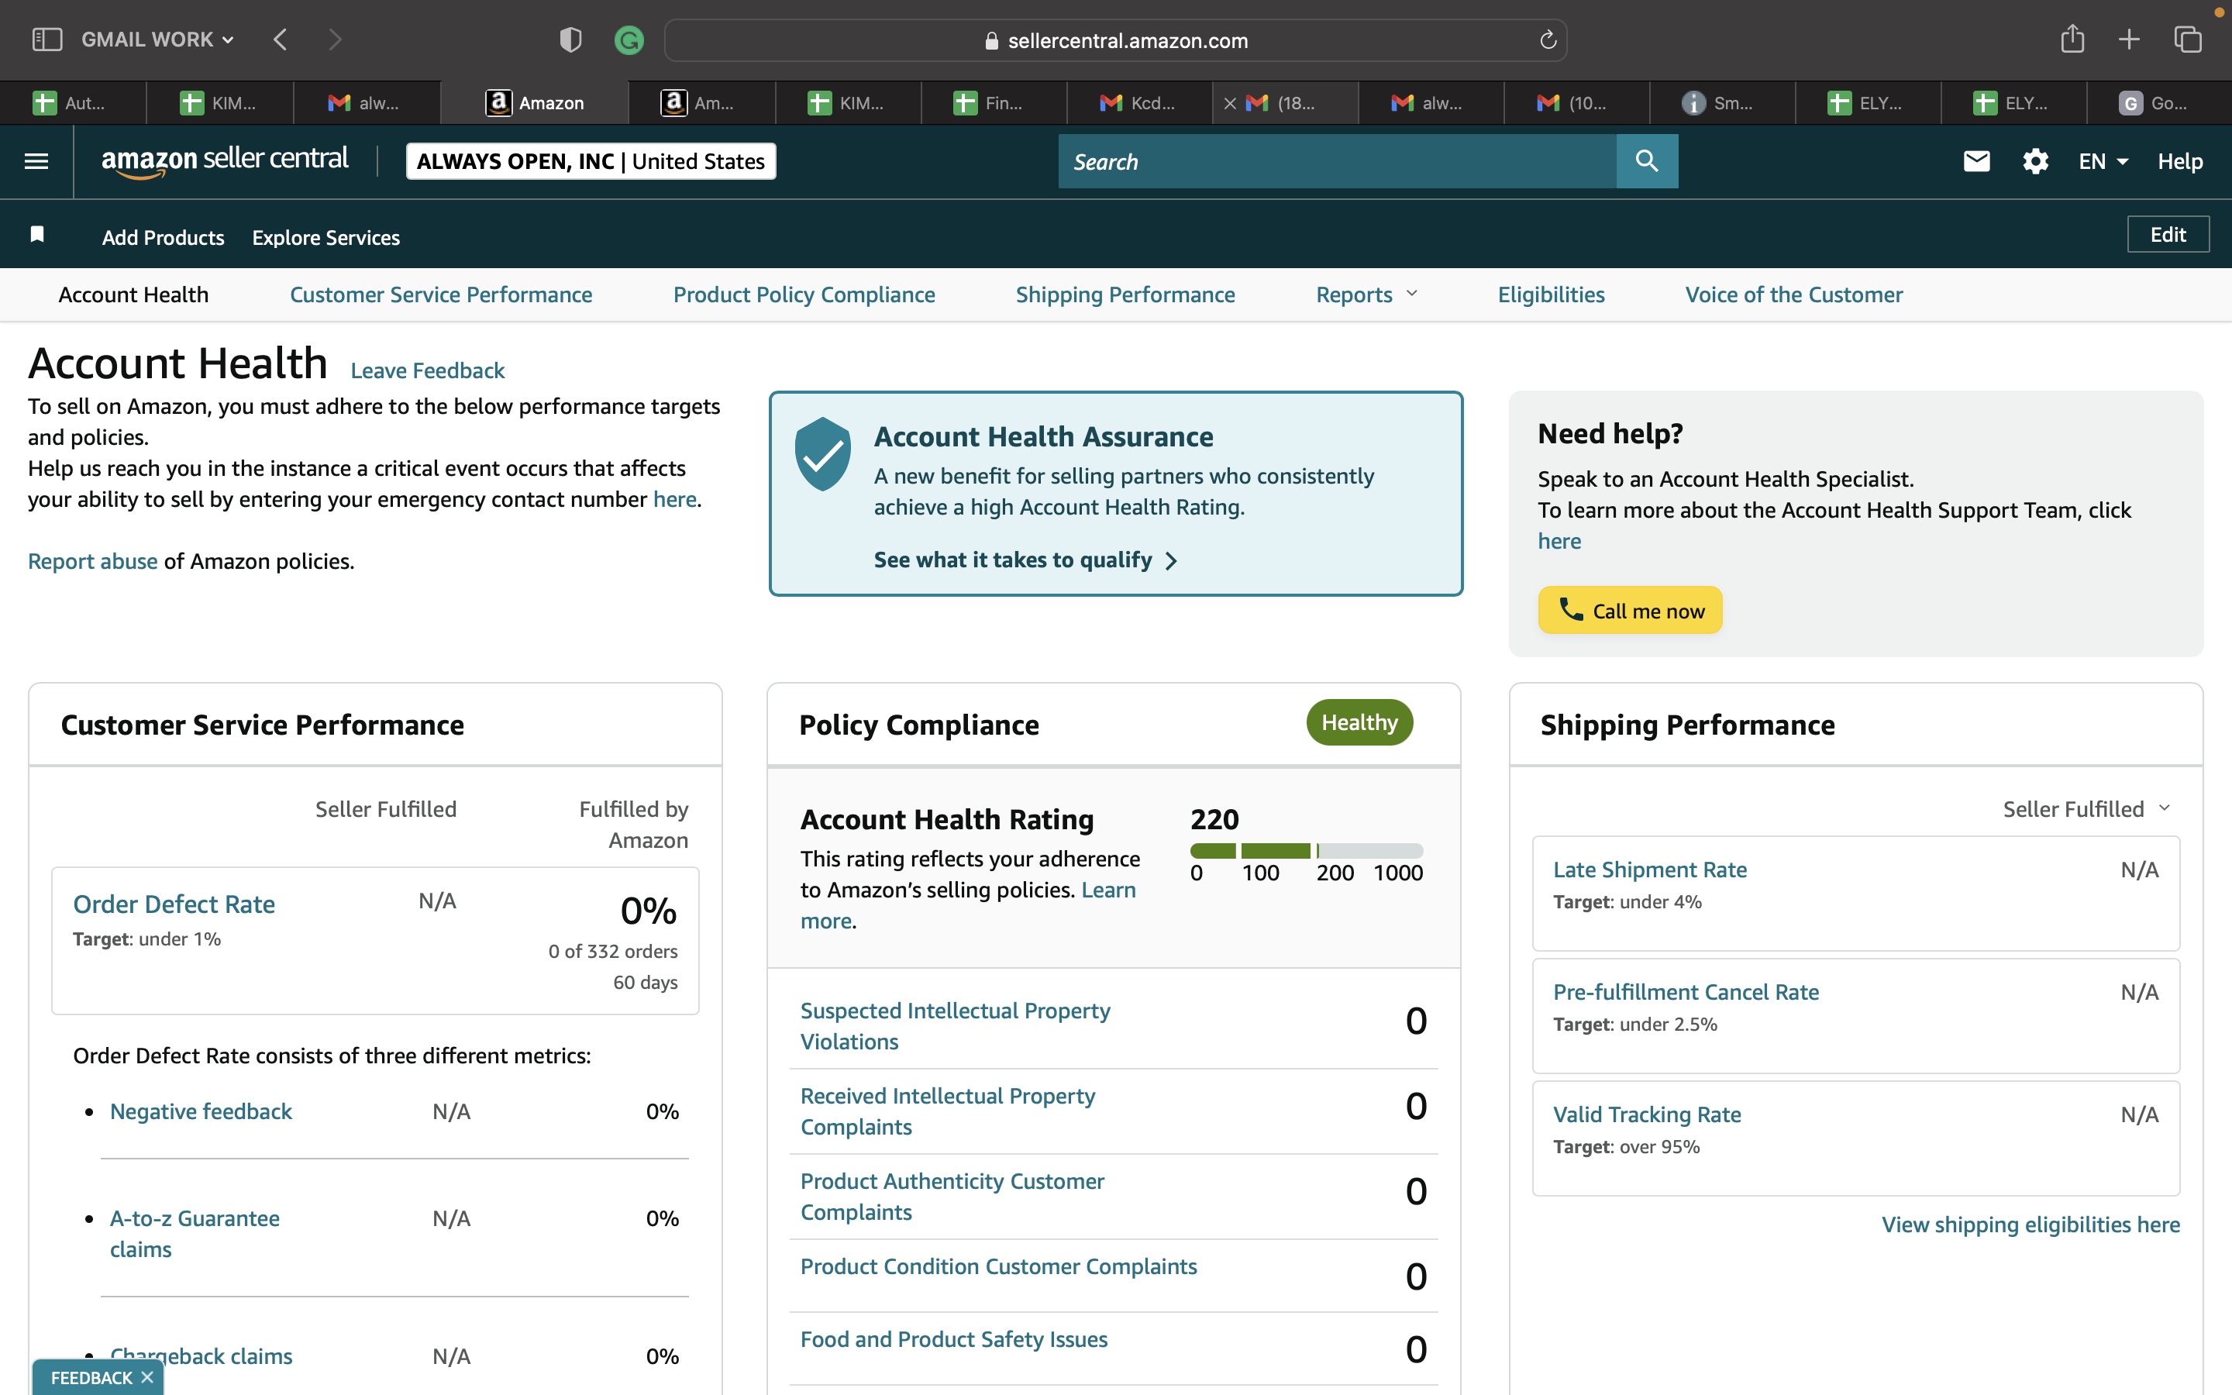Open the Seller Central hamburger menu
Viewport: 2232px width, 1395px height.
[36, 161]
